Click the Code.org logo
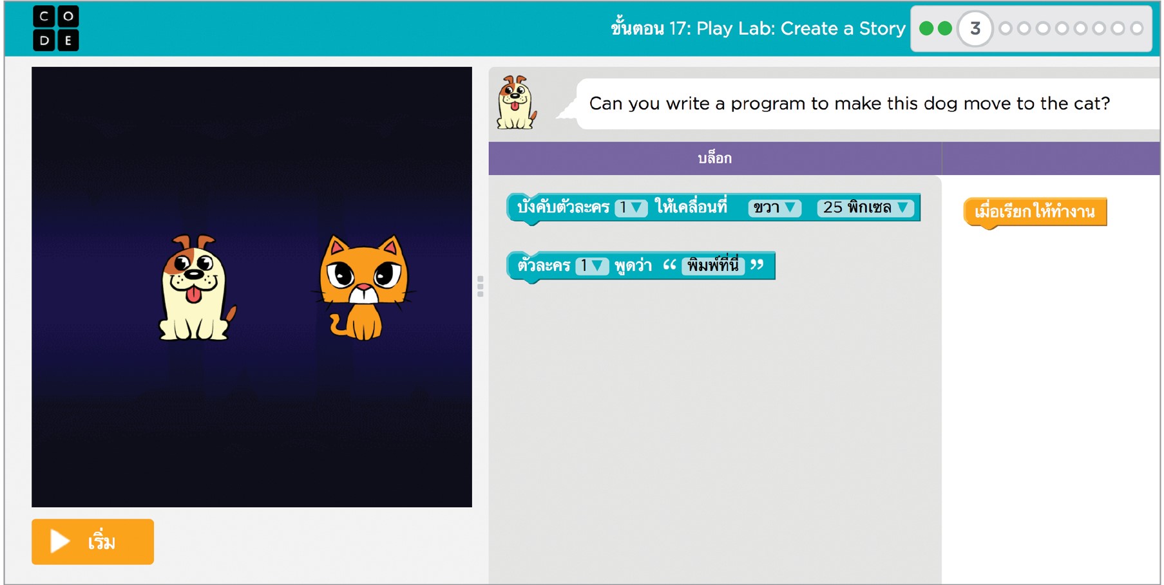Viewport: 1164px width, 585px height. (x=55, y=28)
